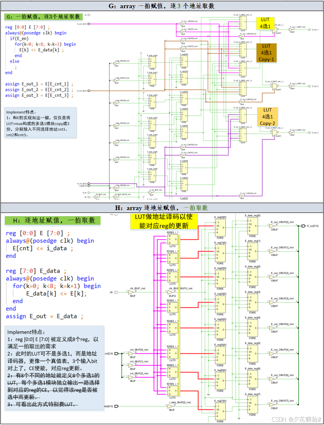Click the E_data_reg[4] FDRE in diagram H
Screen dimensions: 324x425
(252, 328)
